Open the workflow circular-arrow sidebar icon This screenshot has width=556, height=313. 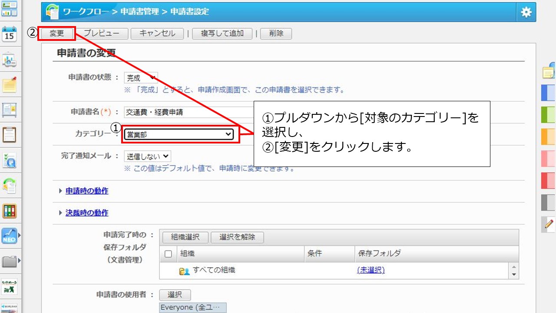pyautogui.click(x=9, y=186)
